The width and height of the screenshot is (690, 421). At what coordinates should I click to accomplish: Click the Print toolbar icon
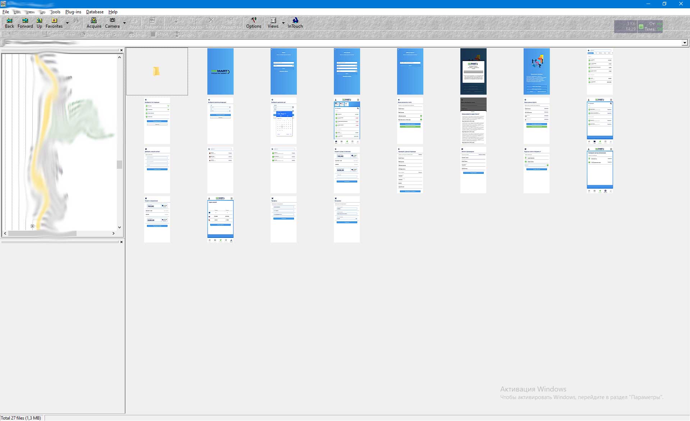pyautogui.click(x=134, y=23)
